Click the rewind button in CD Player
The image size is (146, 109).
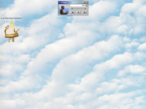click(x=72, y=12)
